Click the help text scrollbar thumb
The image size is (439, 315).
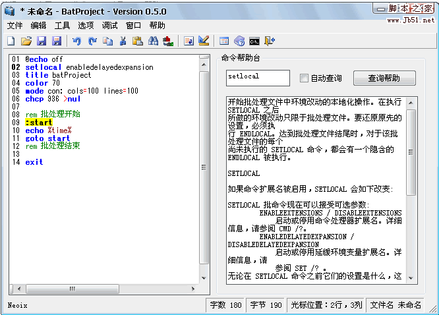point(411,152)
